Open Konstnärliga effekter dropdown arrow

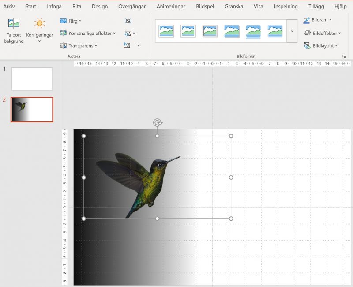pyautogui.click(x=114, y=34)
